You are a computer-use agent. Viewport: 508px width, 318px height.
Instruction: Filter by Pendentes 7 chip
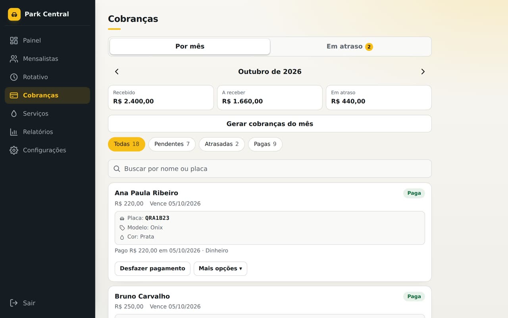(x=172, y=144)
